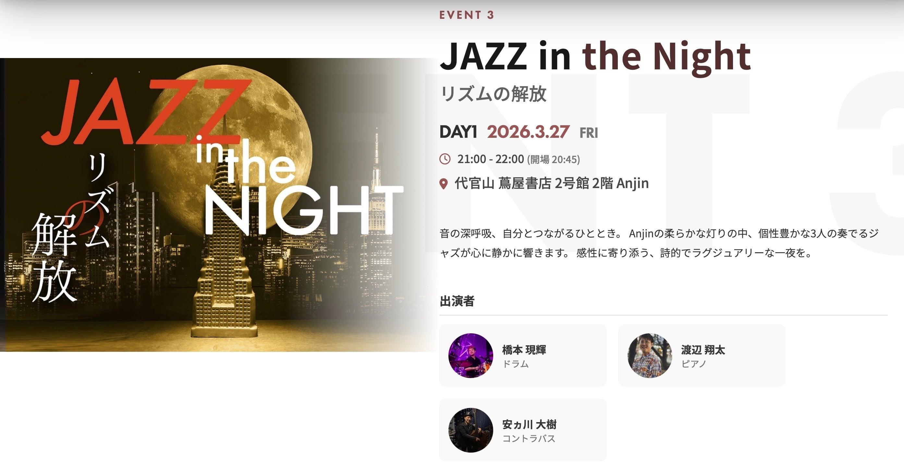The image size is (904, 463).
Task: Click the location pin icon
Action: pyautogui.click(x=444, y=184)
